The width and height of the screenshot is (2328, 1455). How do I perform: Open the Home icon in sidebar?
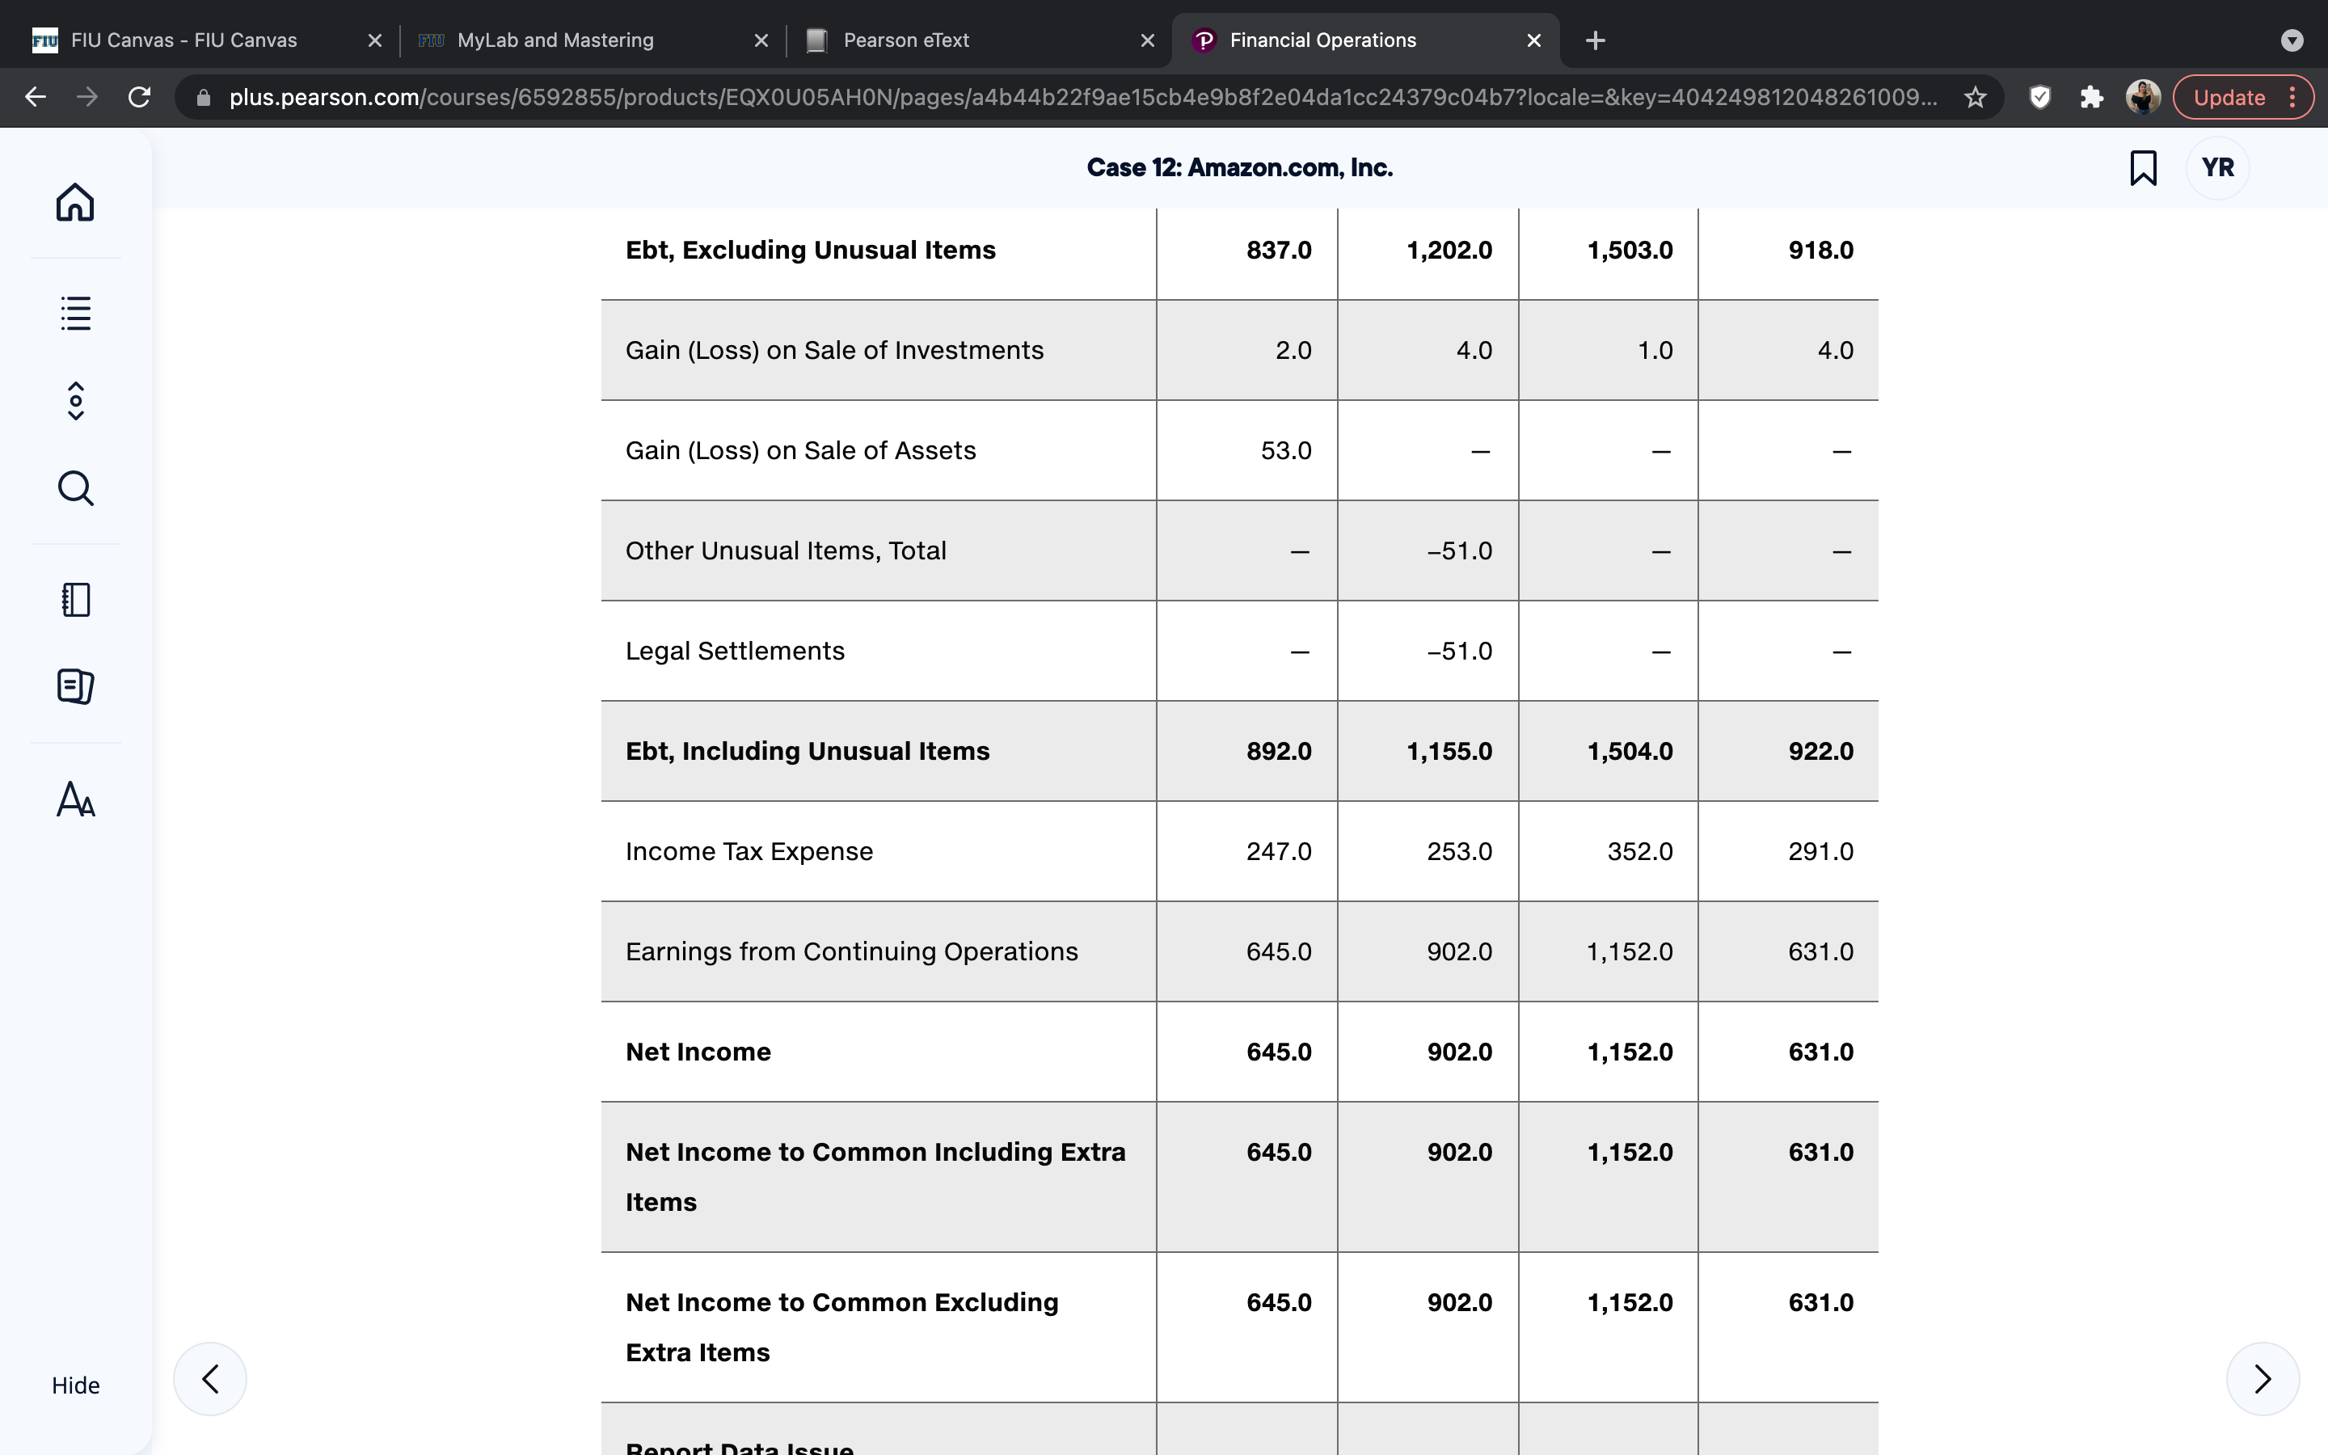[75, 202]
